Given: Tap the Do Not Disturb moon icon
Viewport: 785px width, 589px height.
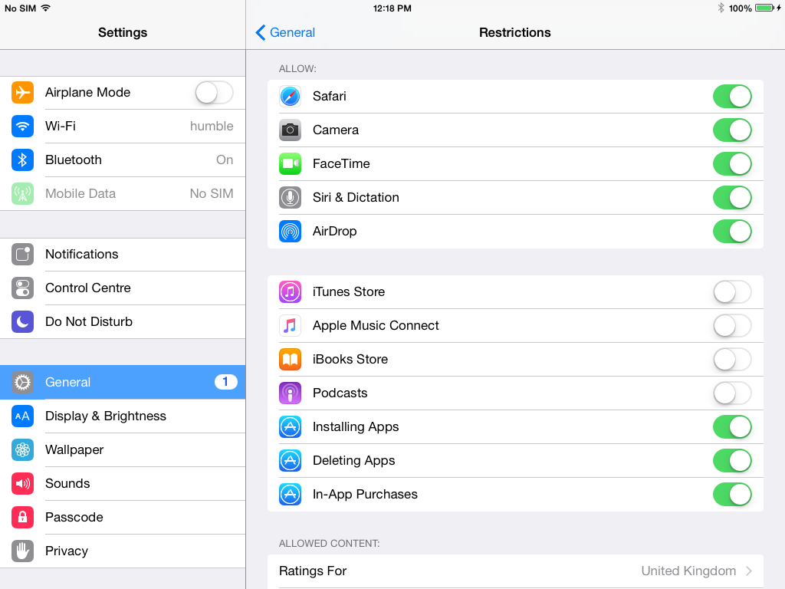Looking at the screenshot, I should [22, 321].
